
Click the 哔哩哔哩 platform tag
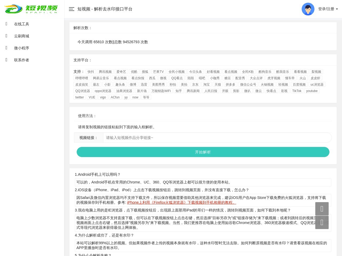[82, 78]
